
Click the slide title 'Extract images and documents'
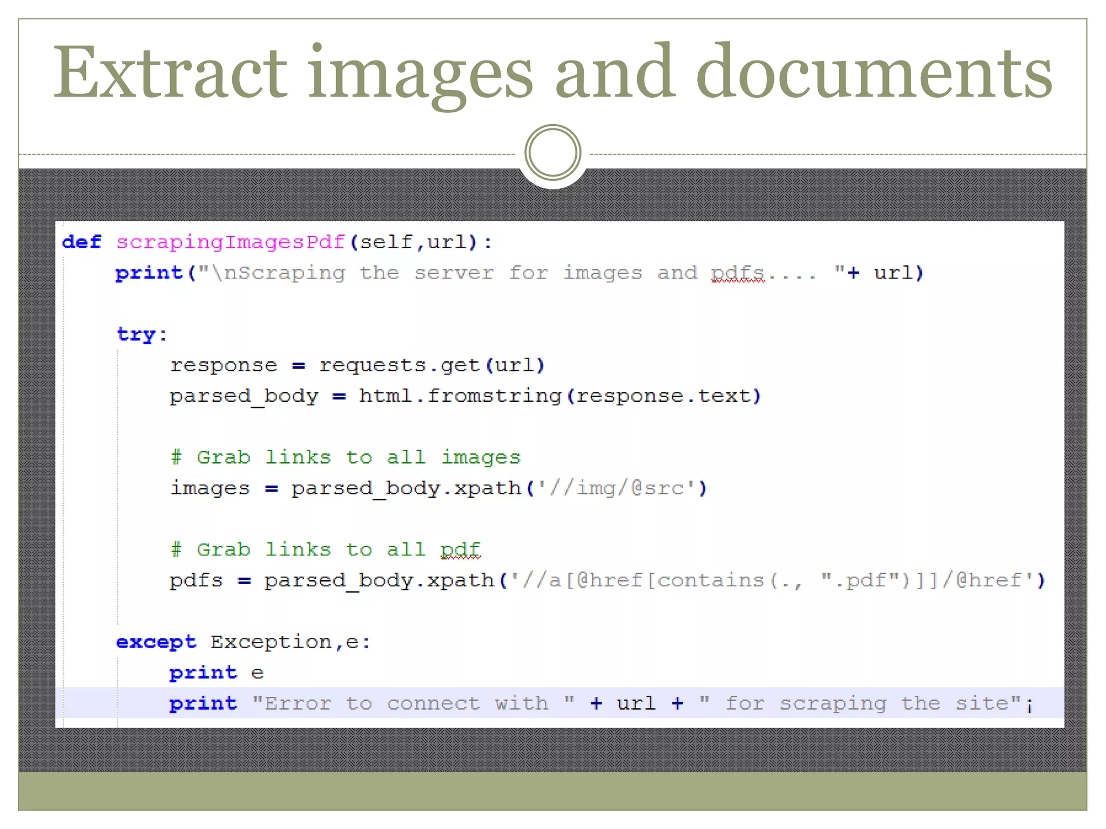coord(552,73)
